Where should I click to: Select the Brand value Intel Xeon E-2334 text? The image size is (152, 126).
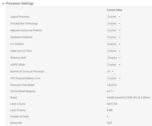tap(129, 98)
